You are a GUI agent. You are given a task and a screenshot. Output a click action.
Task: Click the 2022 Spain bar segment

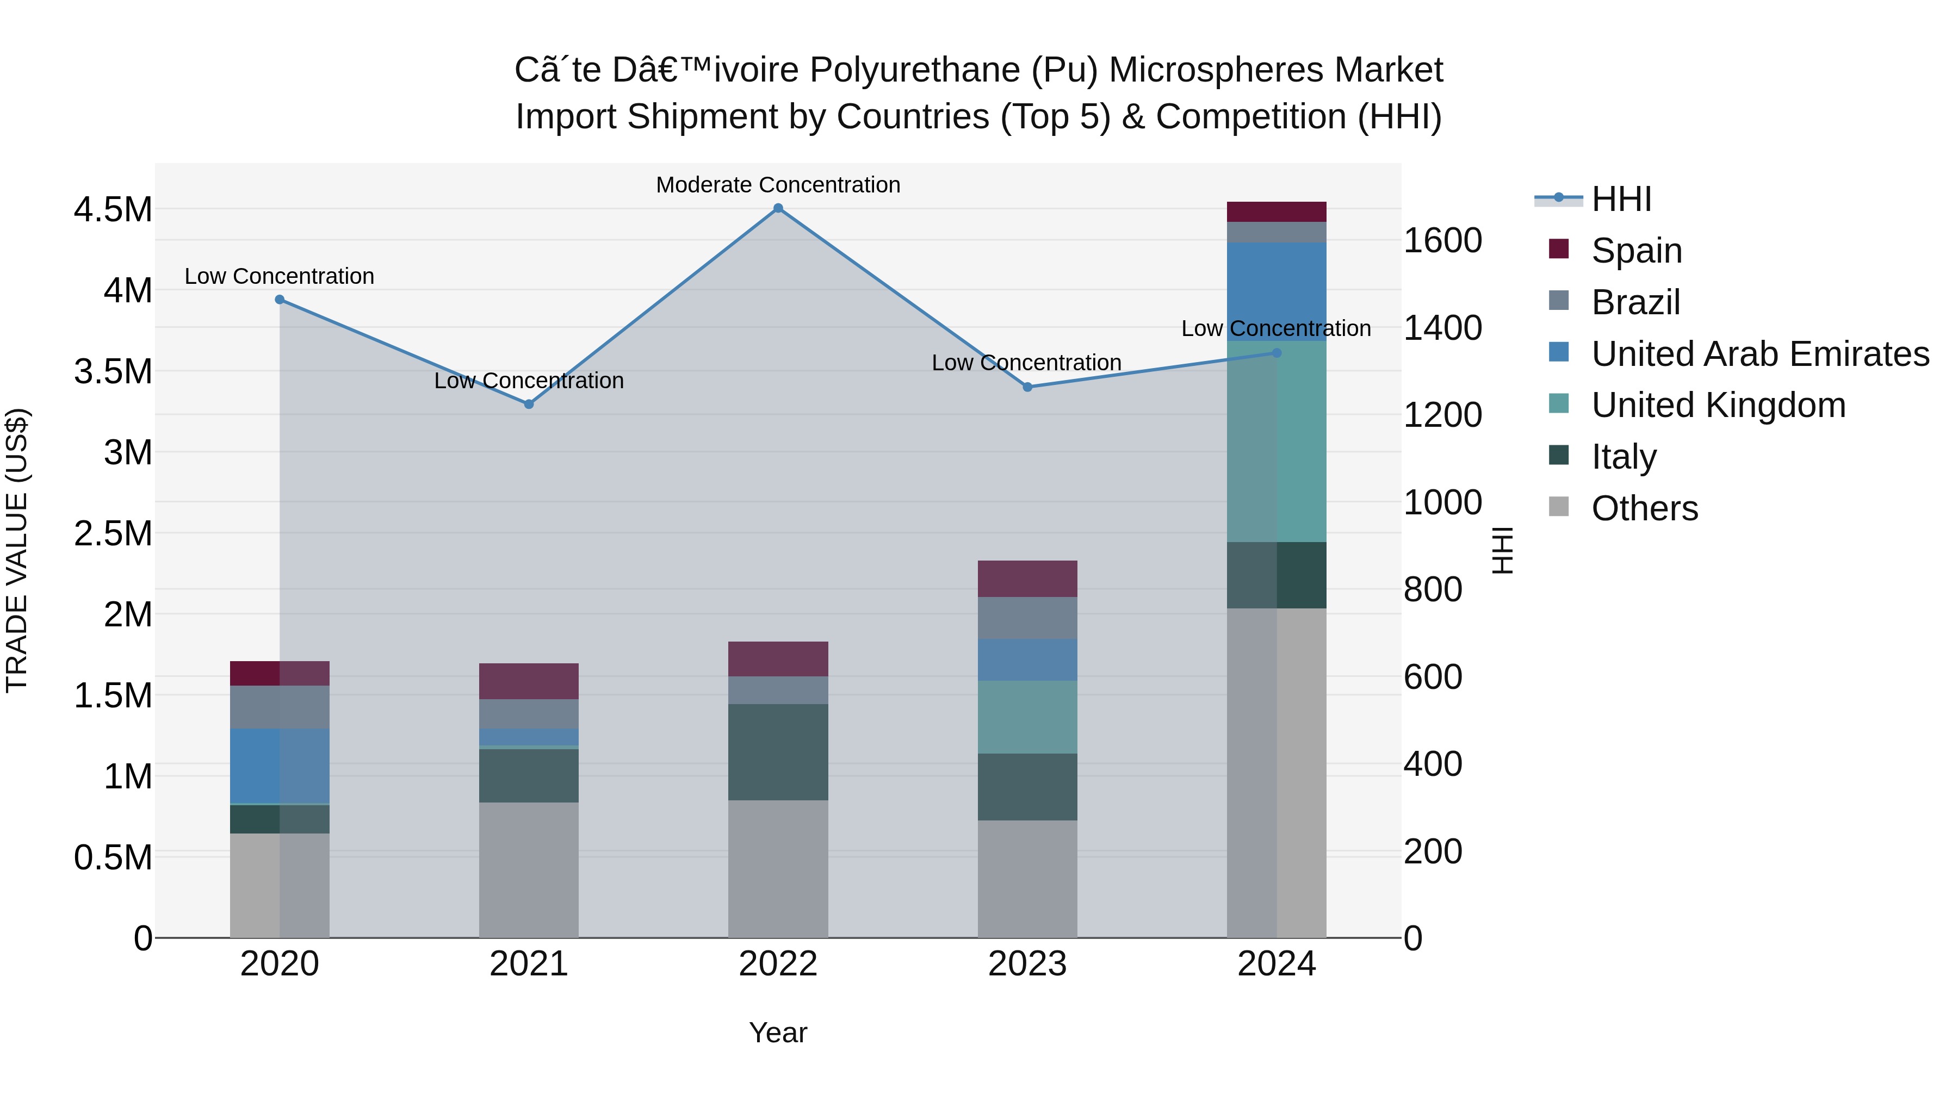coord(778,660)
